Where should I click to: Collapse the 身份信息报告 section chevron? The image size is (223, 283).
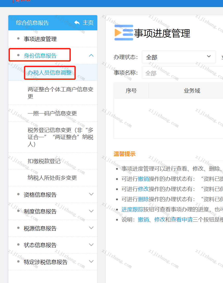pyautogui.click(x=91, y=55)
